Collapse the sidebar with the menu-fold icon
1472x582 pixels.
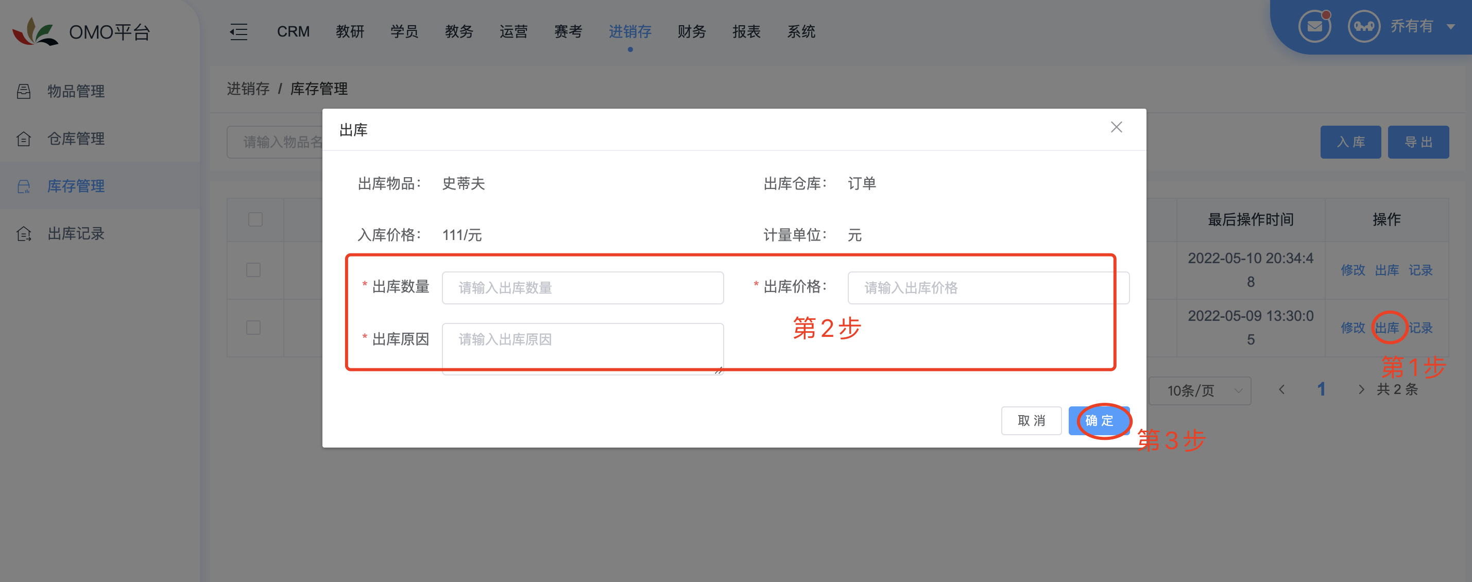pos(238,32)
